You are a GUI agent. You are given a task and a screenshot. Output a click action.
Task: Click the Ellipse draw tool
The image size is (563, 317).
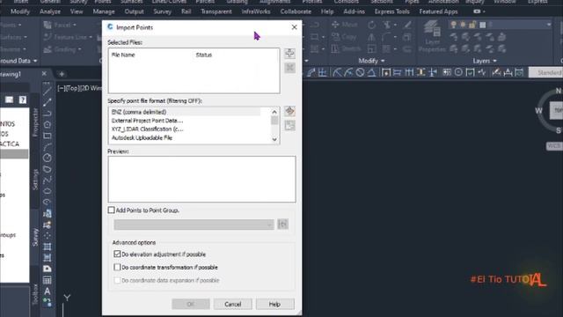(x=47, y=191)
